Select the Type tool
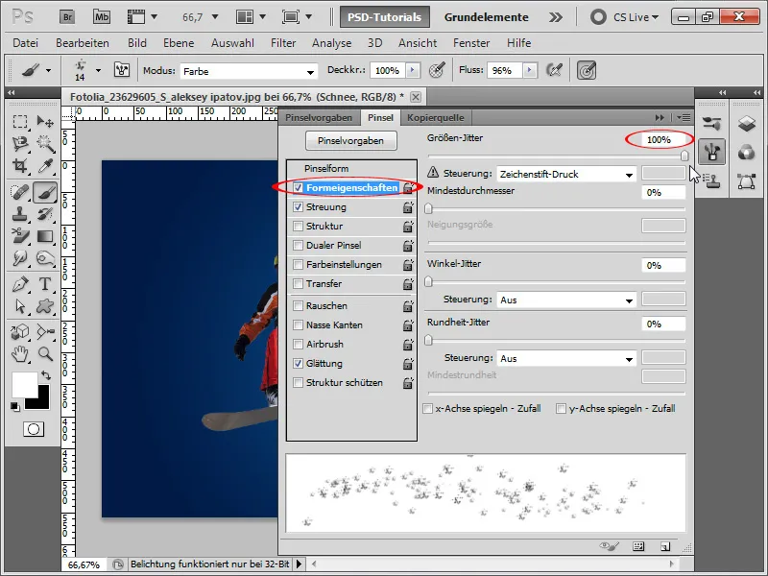 coord(45,284)
